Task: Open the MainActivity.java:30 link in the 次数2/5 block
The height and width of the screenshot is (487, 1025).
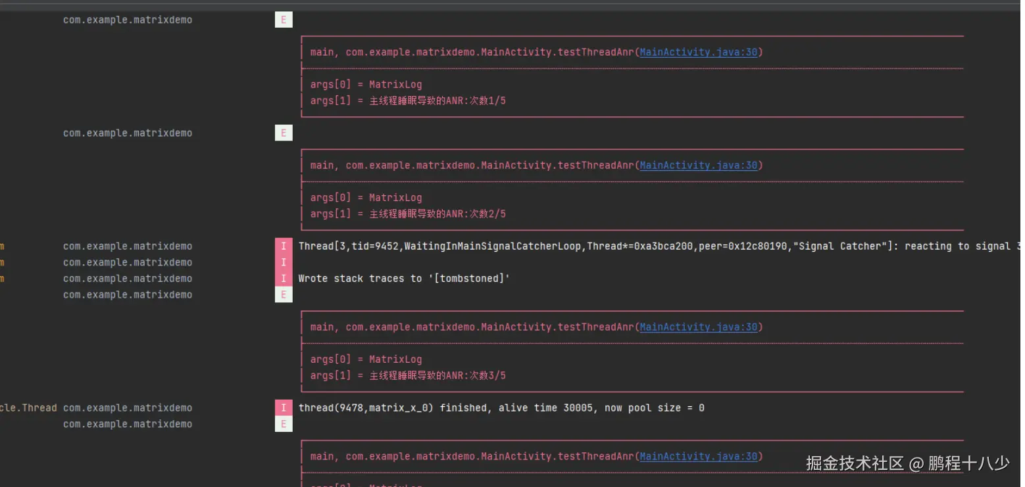Action: [699, 166]
